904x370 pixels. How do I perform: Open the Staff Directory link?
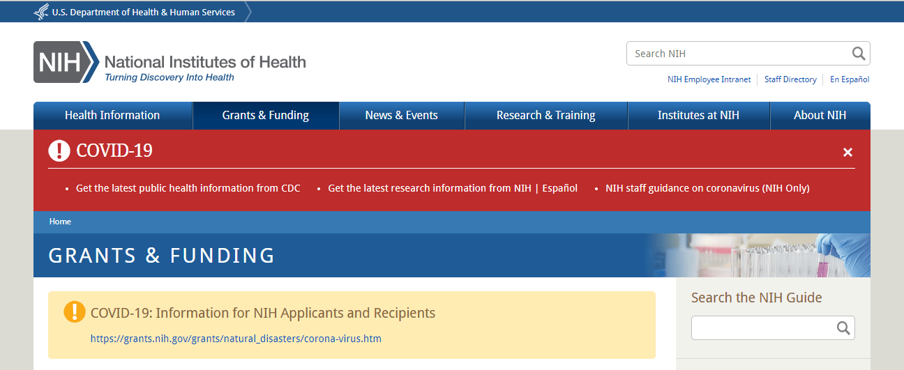coord(790,79)
